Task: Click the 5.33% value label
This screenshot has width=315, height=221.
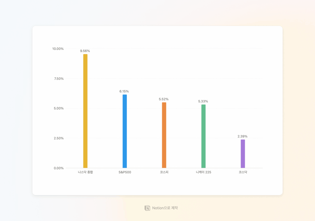Action: pos(203,101)
